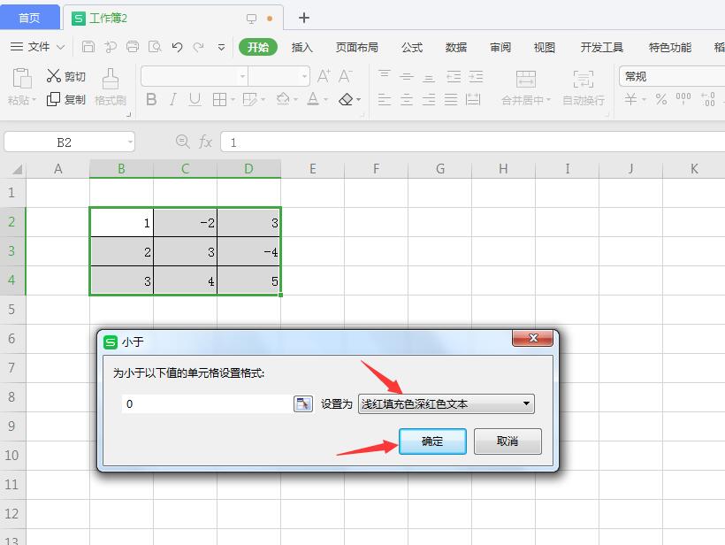Open the font name dropdown
725x545 pixels.
pyautogui.click(x=242, y=76)
